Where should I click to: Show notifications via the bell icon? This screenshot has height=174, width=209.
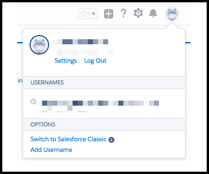(x=153, y=13)
